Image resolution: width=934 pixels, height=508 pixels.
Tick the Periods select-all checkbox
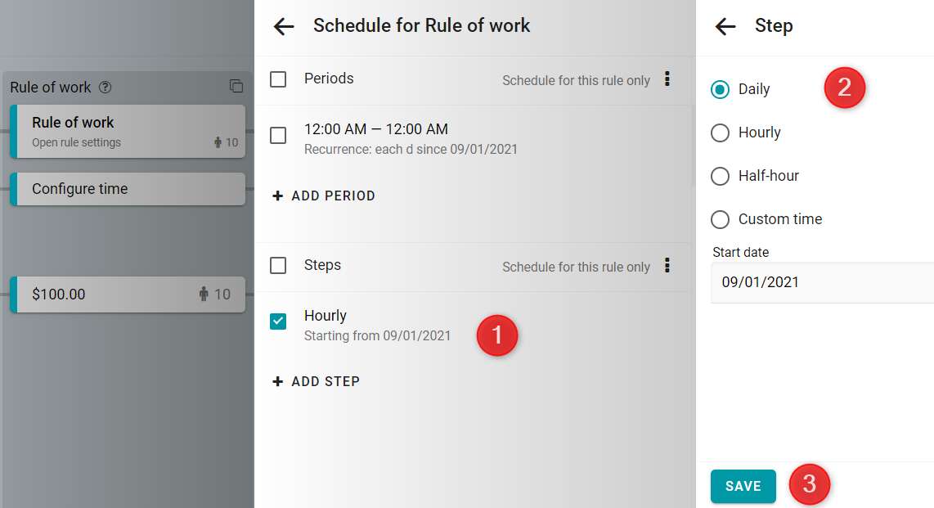click(278, 79)
